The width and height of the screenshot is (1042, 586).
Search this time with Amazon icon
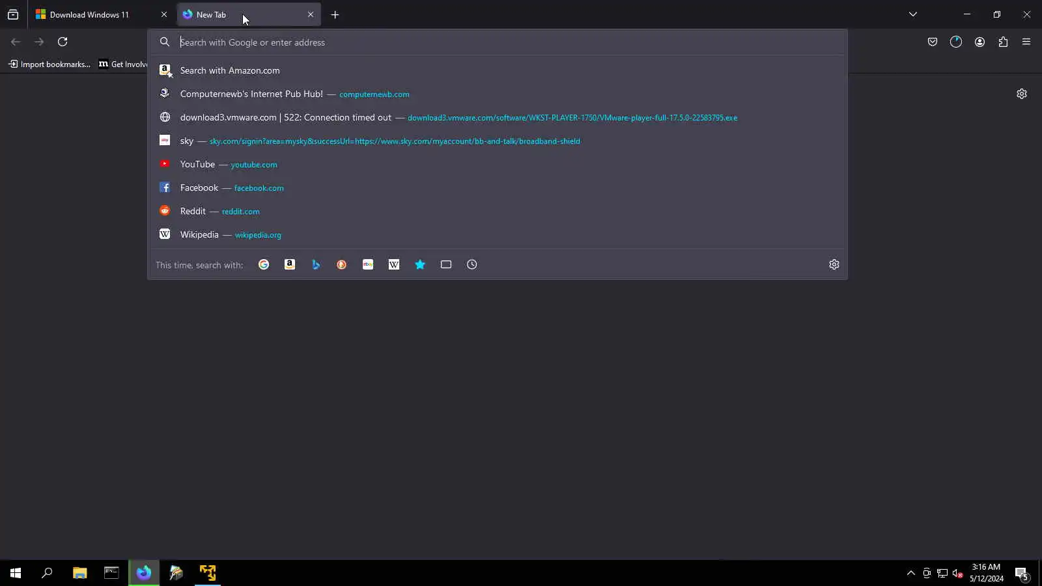pos(290,264)
